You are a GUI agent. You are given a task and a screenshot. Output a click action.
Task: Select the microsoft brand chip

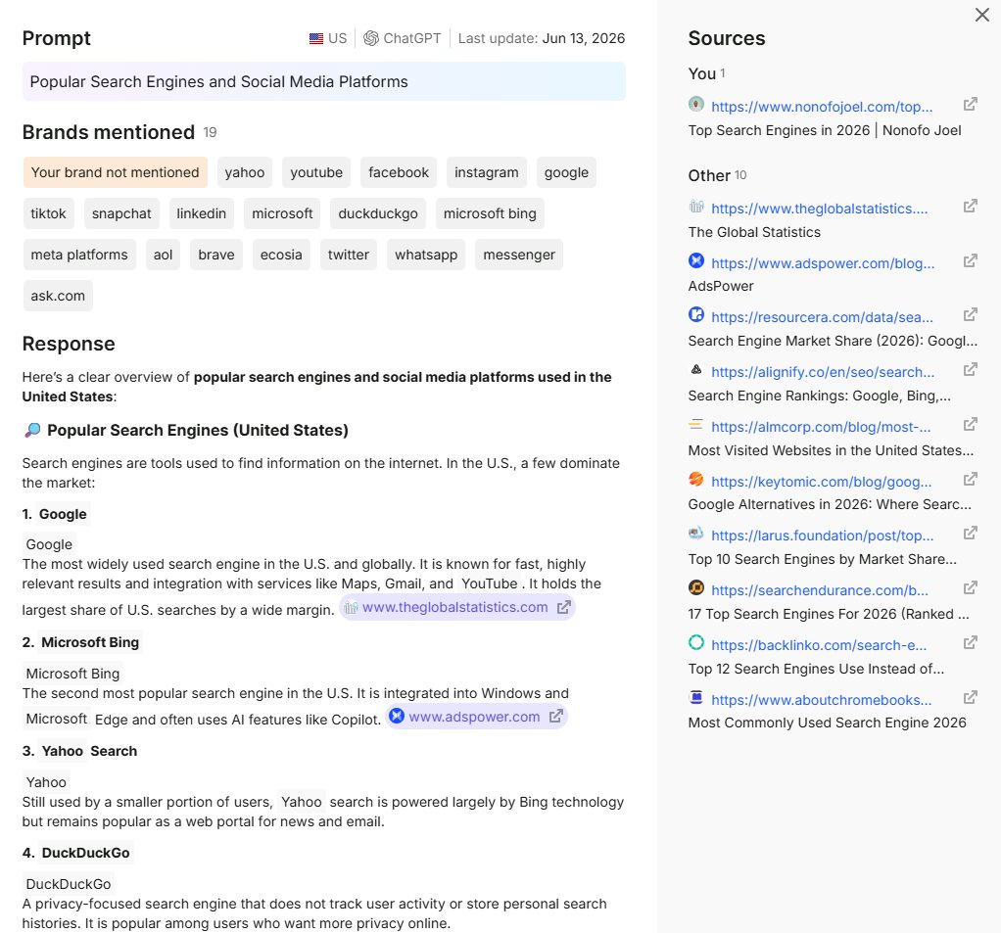282,213
